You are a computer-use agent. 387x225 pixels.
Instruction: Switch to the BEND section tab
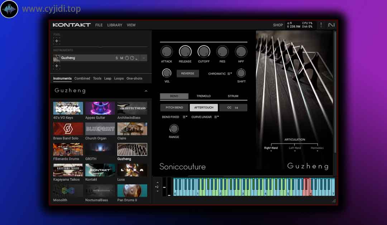(174, 96)
